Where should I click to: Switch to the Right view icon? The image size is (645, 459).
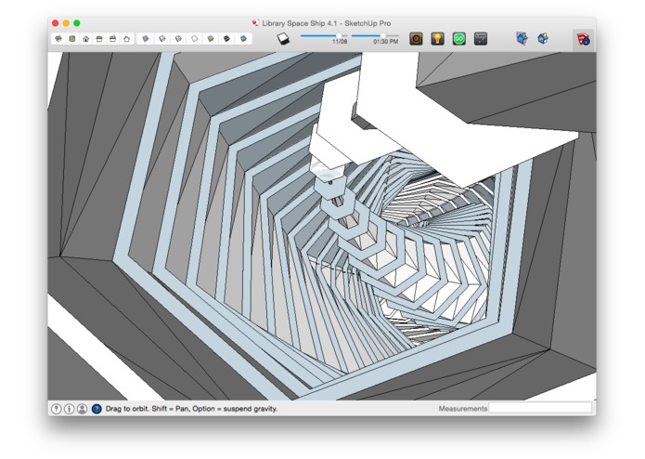[99, 39]
